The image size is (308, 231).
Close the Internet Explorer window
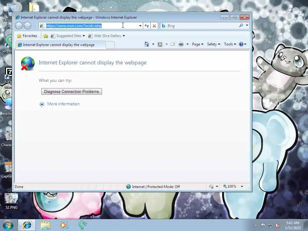tap(245, 17)
